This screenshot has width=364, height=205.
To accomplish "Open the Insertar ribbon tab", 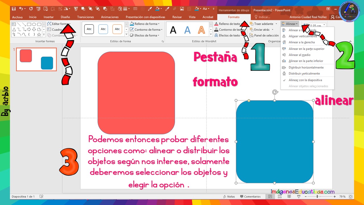I will tap(49, 17).
